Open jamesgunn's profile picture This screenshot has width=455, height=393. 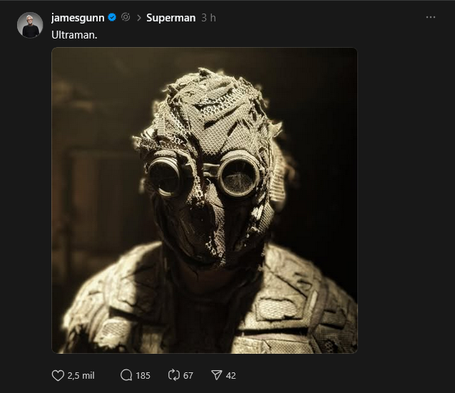(30, 25)
